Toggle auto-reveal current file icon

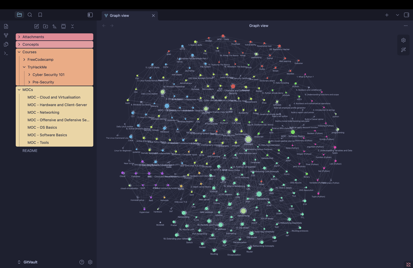pyautogui.click(x=63, y=26)
